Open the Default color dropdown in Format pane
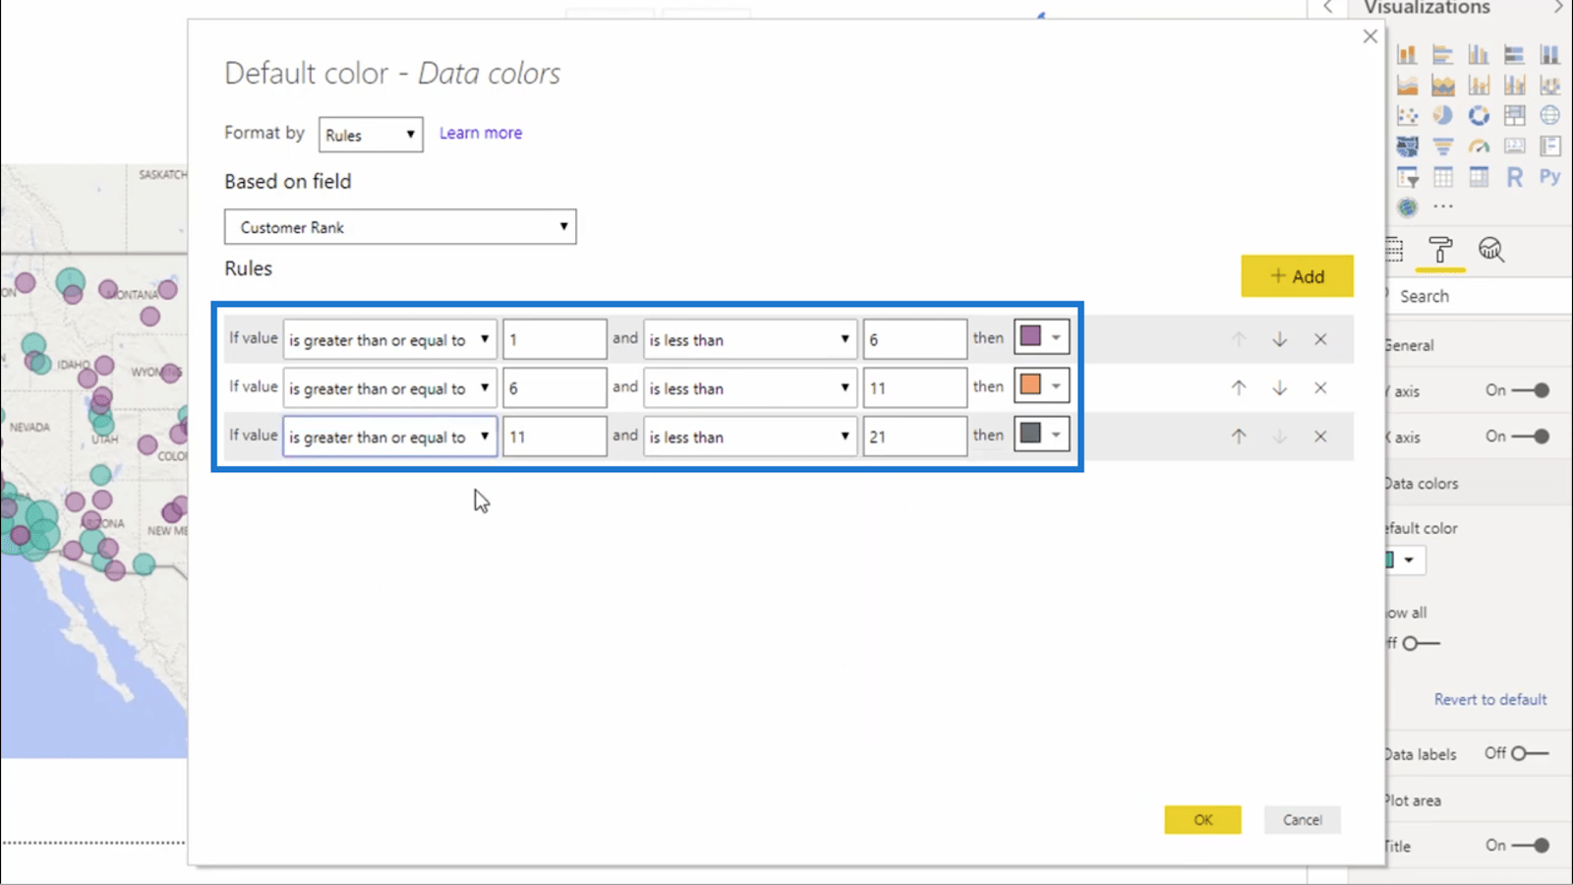The width and height of the screenshot is (1573, 885). click(x=1406, y=560)
